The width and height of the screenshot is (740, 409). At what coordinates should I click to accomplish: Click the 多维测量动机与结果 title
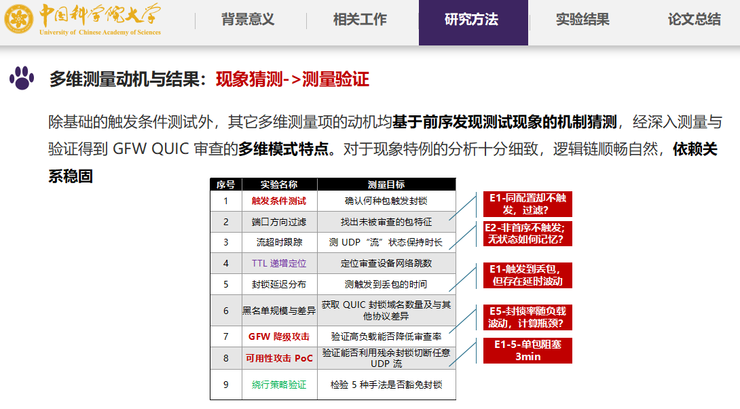point(124,79)
